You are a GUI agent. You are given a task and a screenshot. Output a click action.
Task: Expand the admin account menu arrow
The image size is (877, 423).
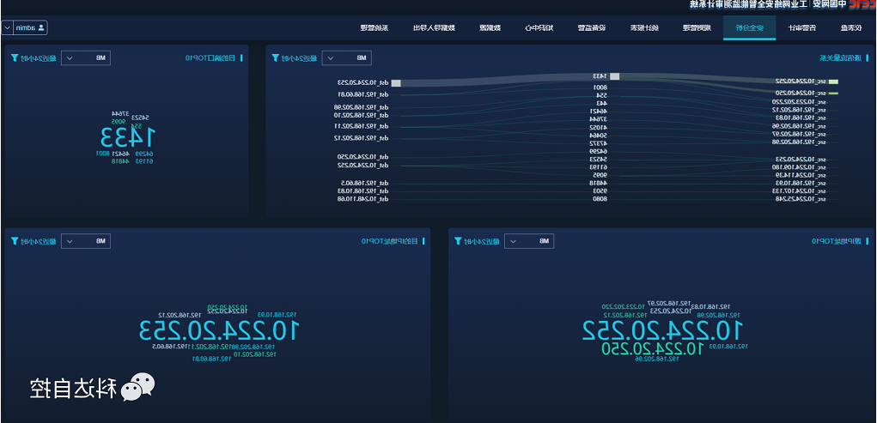click(x=8, y=28)
